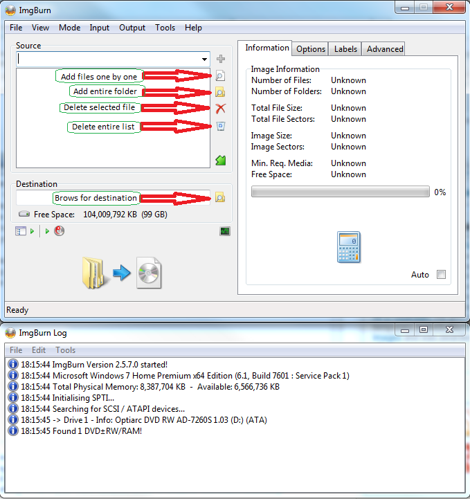Click the ImgBurn Log window app icon
Image resolution: width=470 pixels, height=499 pixels.
click(x=10, y=333)
